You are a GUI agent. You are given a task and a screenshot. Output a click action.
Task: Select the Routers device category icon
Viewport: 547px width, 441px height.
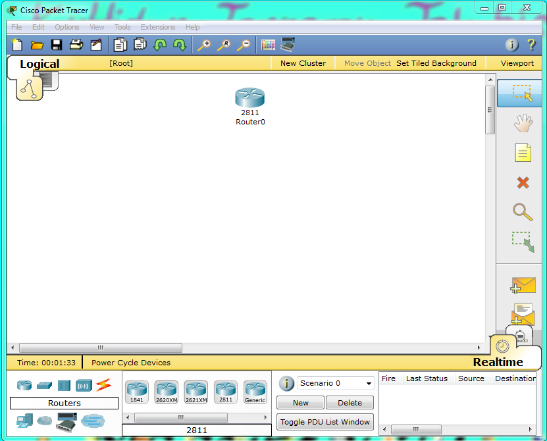[24, 385]
